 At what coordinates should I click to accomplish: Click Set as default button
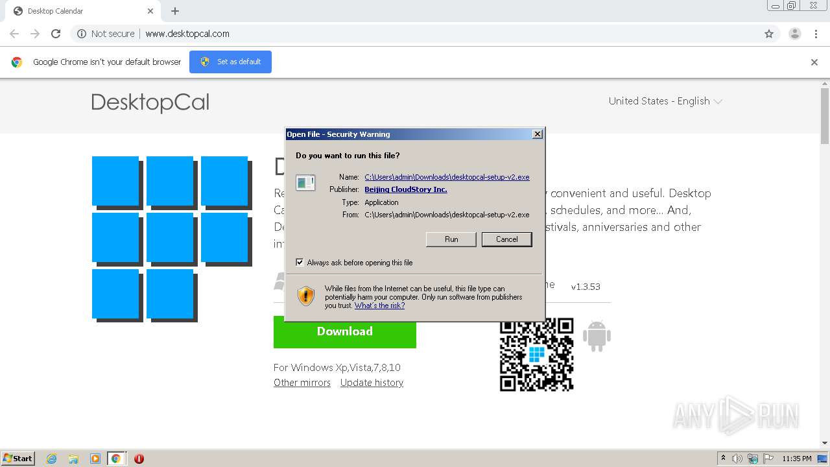[230, 62]
